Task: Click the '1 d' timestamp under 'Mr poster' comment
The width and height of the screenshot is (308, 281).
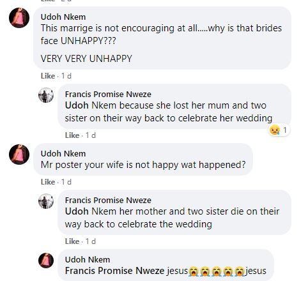Action: 66,182
